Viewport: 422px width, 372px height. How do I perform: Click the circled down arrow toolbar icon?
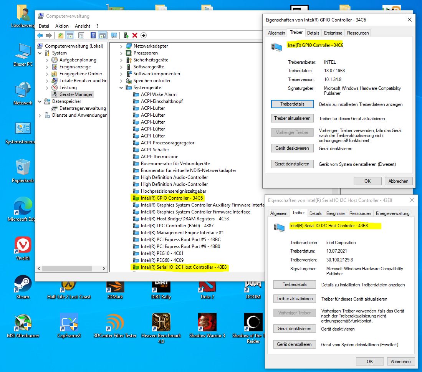(144, 35)
